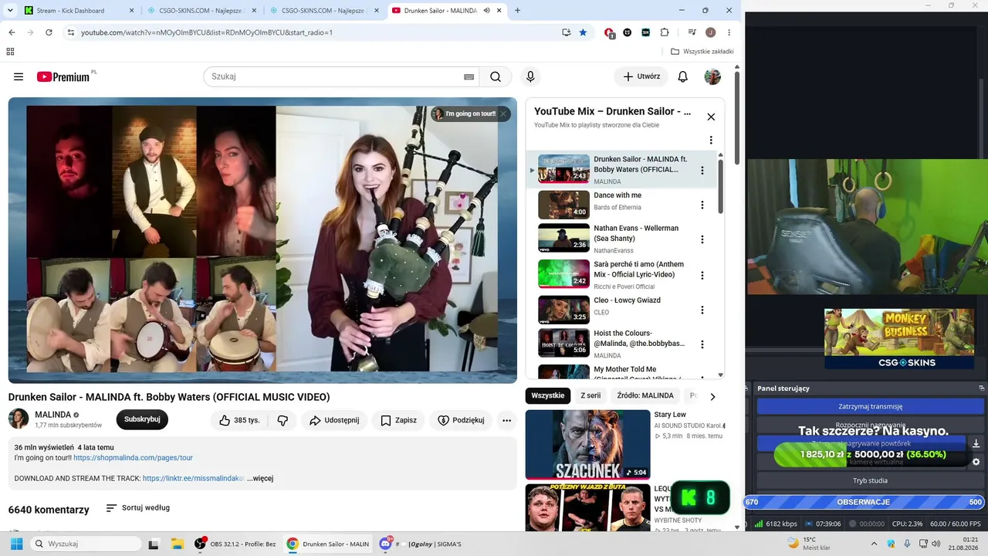Mute the tab playing Drunken Sailor

point(487,11)
